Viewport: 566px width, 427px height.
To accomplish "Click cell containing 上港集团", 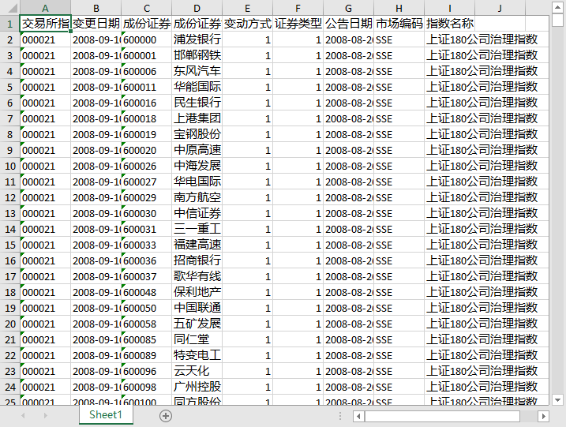I will click(197, 118).
